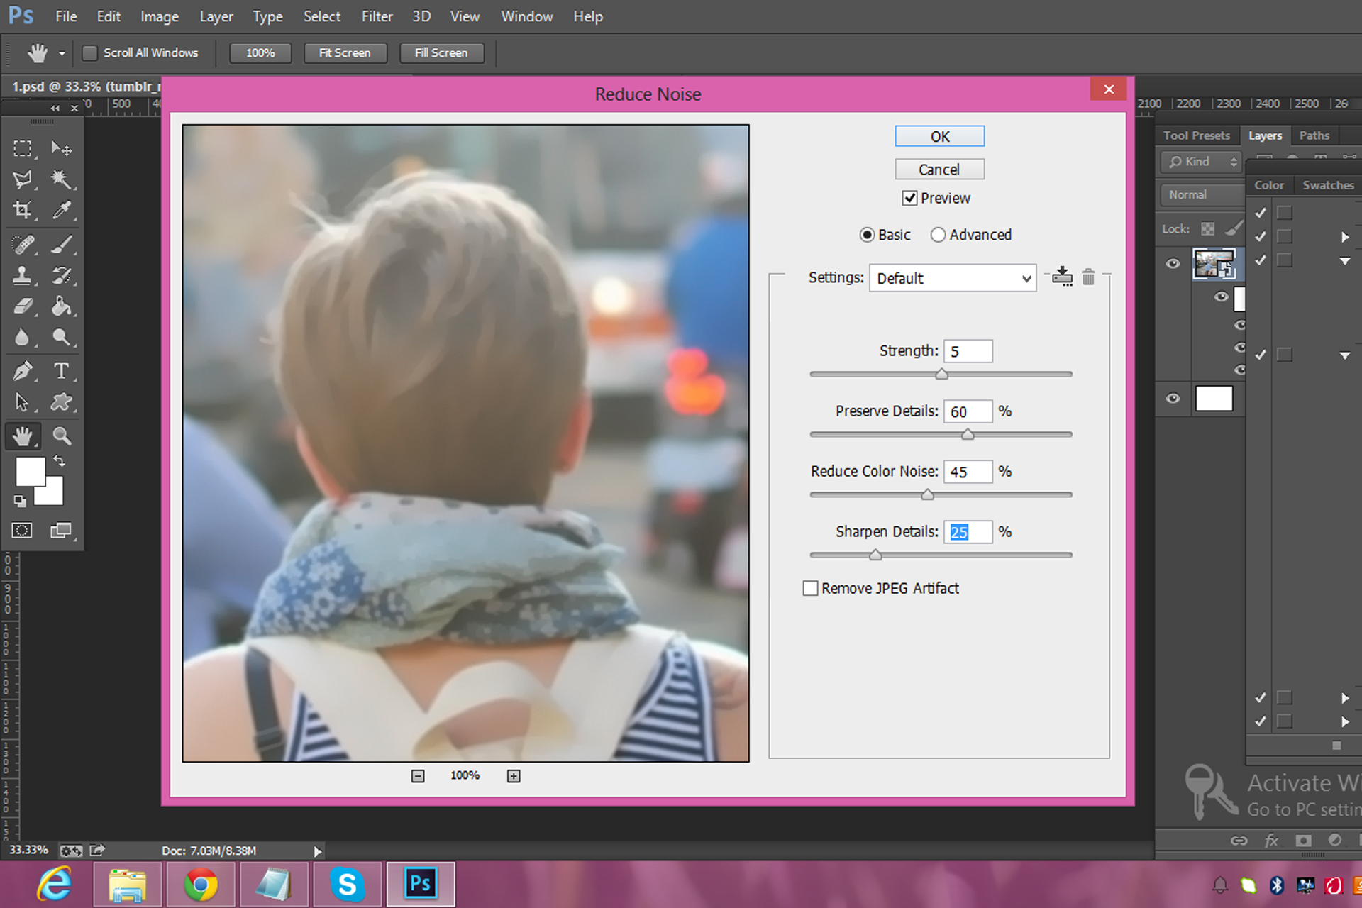This screenshot has width=1362, height=908.
Task: Zoom in preview with plus button
Action: (514, 776)
